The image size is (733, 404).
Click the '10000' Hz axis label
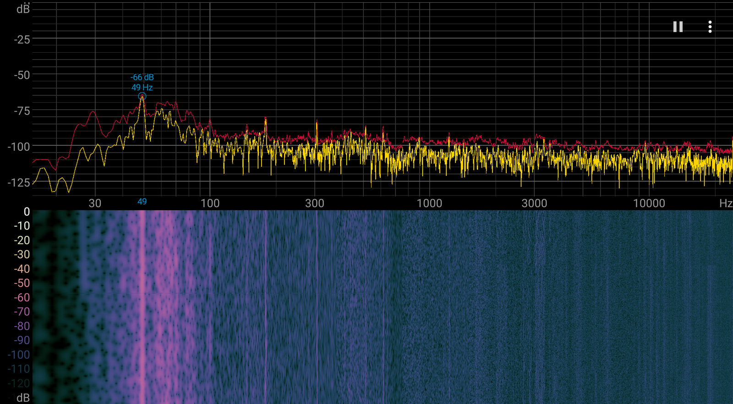[649, 203]
